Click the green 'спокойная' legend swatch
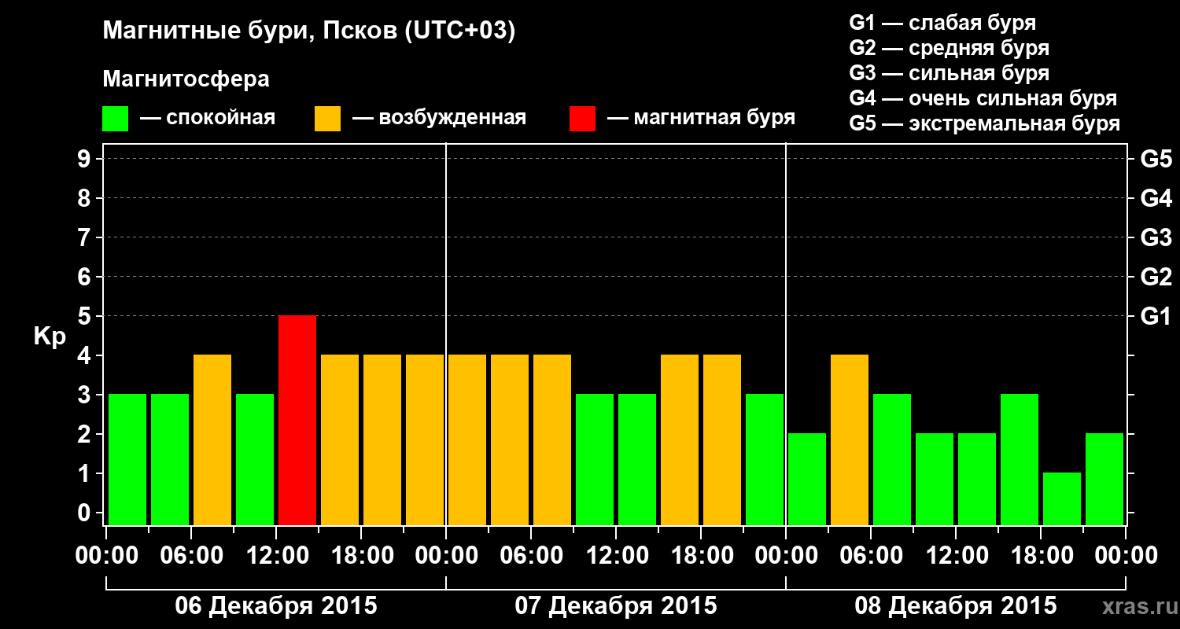Screen dimensions: 1180x629 (115, 119)
